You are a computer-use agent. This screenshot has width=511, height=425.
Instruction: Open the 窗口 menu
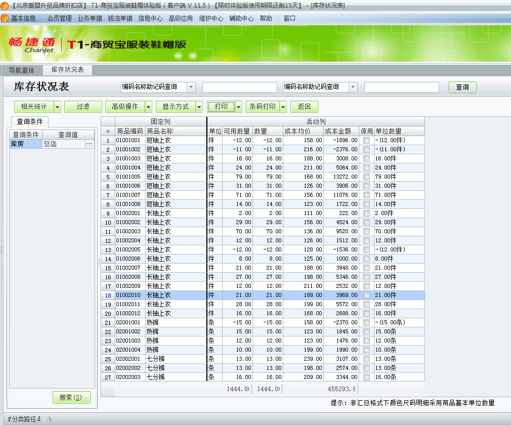pos(288,18)
